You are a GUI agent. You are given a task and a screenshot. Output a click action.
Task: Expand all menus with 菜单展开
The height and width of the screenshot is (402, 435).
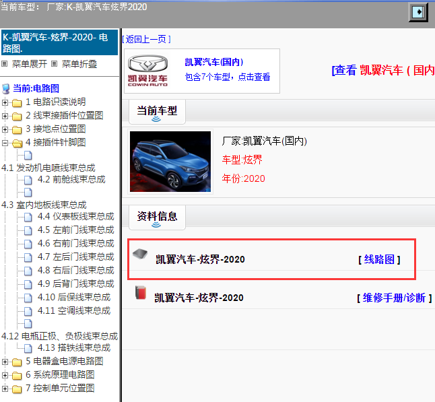coord(30,64)
